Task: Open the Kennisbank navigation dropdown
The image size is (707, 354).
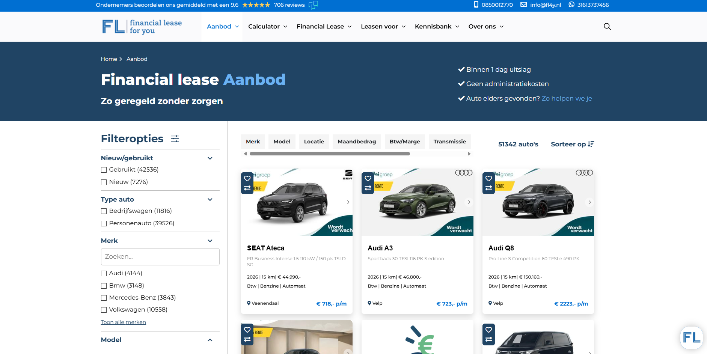Action: pyautogui.click(x=437, y=26)
